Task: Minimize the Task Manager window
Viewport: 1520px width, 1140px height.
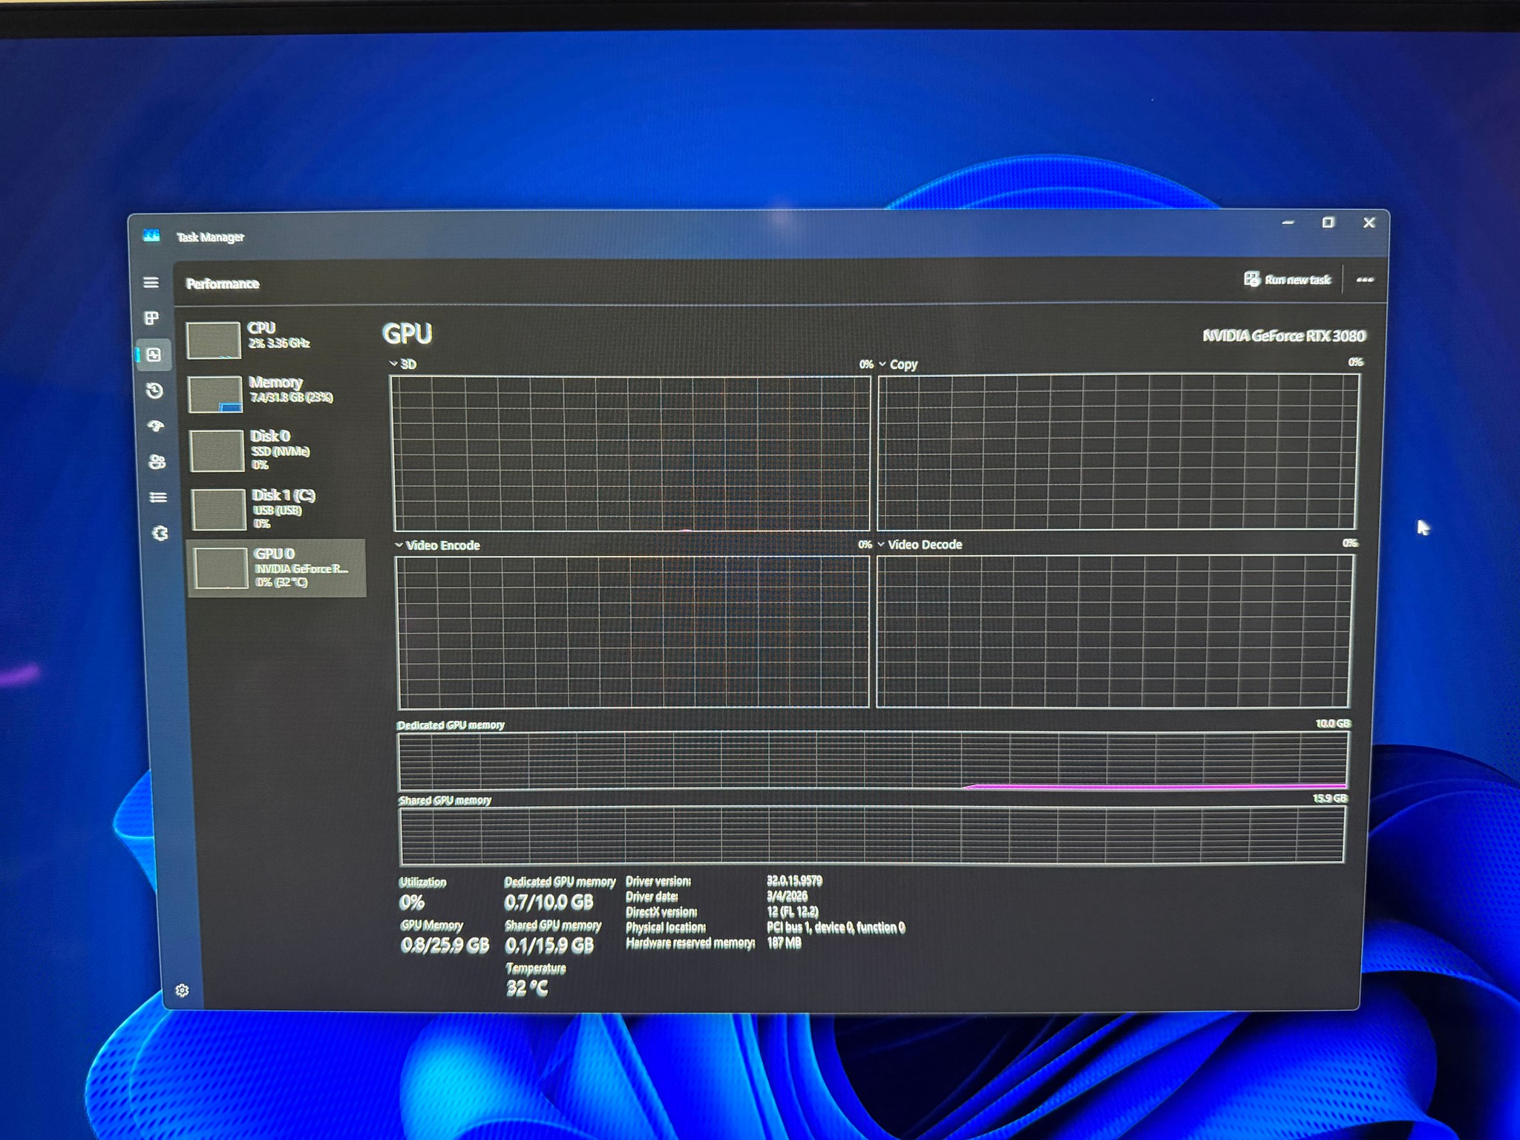Action: [x=1288, y=223]
